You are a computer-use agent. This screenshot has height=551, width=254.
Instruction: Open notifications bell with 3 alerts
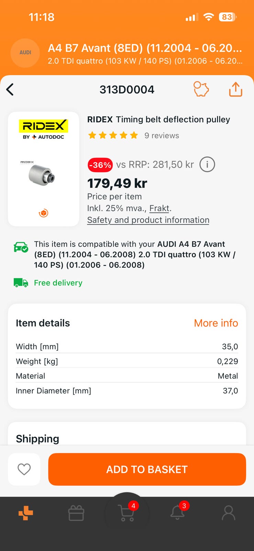coord(178,513)
